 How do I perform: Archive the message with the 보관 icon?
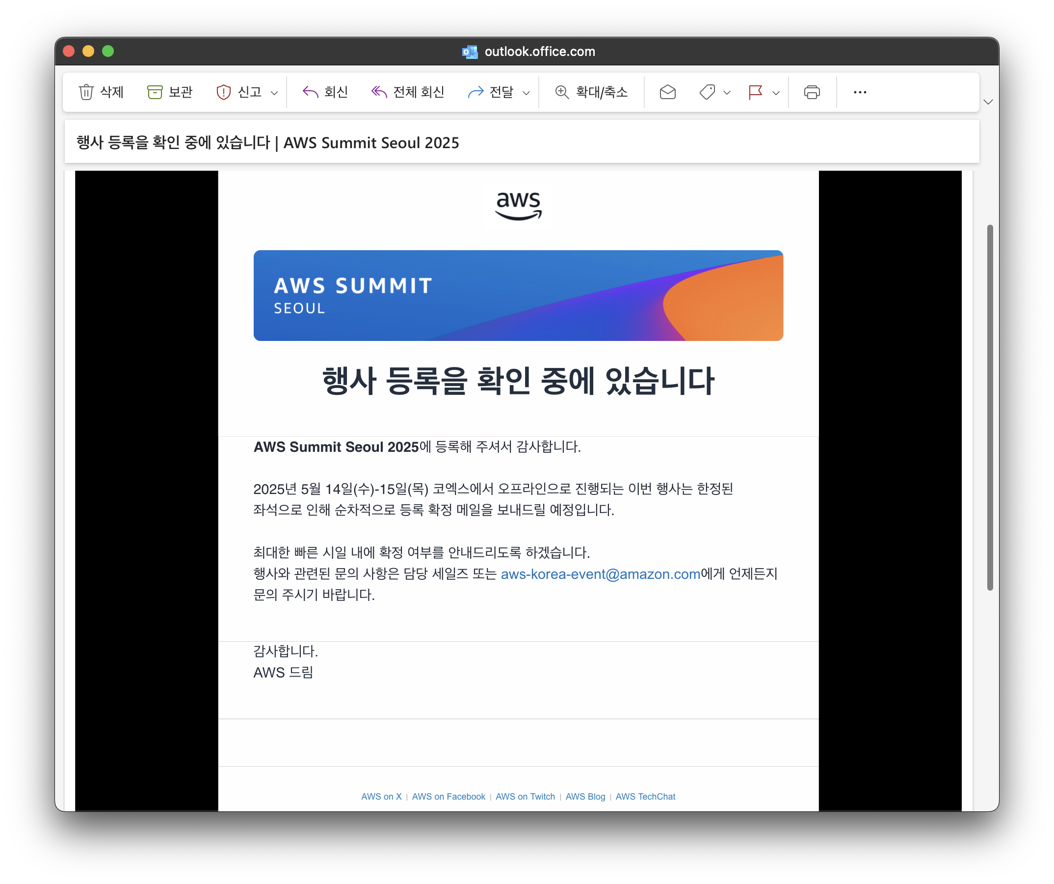tap(155, 92)
